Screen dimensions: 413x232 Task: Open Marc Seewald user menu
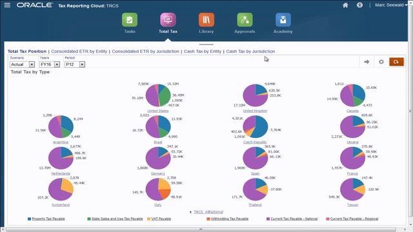click(x=391, y=5)
